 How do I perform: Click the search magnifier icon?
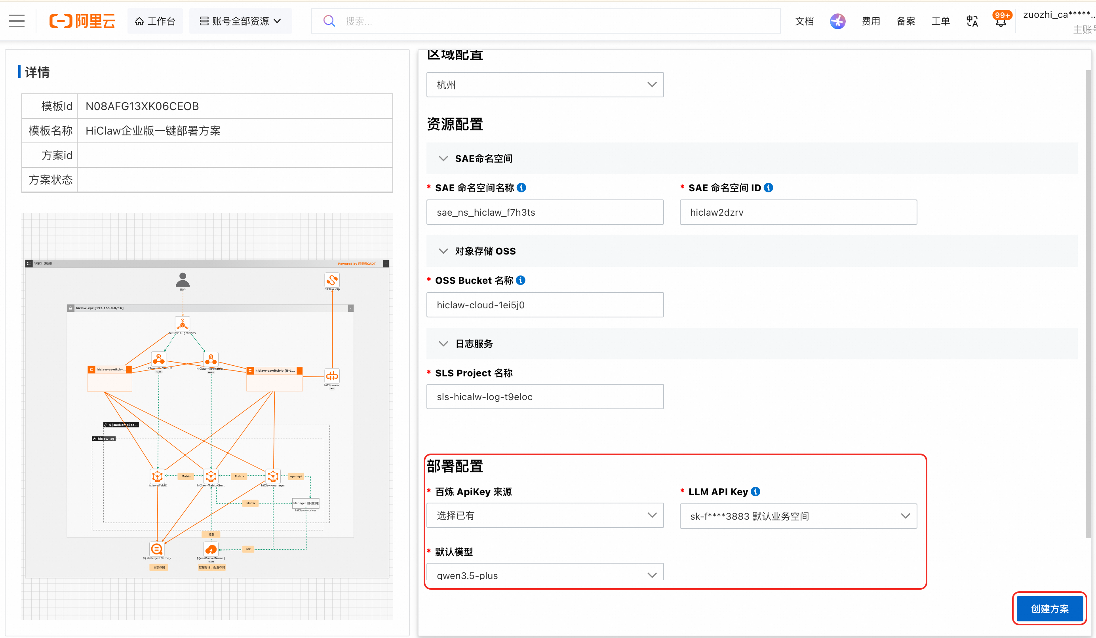click(329, 21)
